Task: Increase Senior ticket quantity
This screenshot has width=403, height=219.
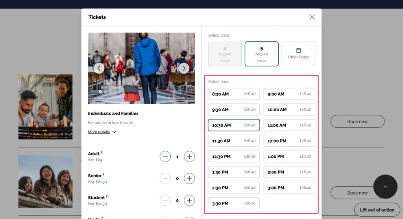Action: tap(189, 179)
